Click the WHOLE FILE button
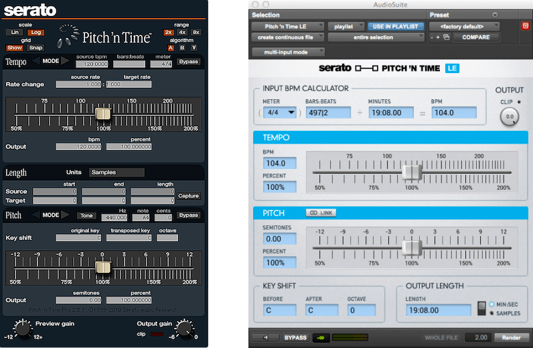Screen dimensions: 533x348 (x=441, y=337)
